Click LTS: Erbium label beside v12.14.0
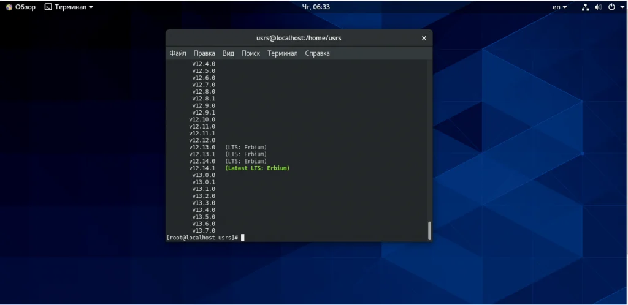This screenshot has height=305, width=628. pos(246,162)
